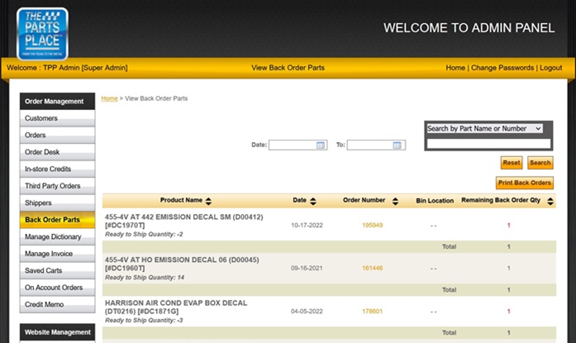This screenshot has width=576, height=343.
Task: Go to Manage Invoice sidebar item
Action: (x=49, y=254)
